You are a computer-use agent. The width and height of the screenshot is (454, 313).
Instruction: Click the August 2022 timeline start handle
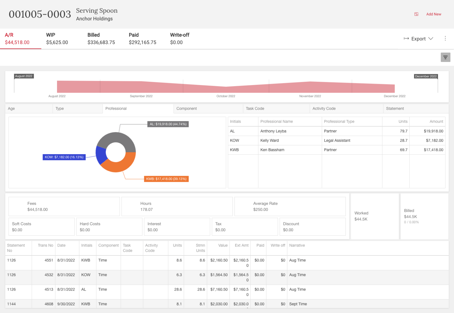pos(24,76)
